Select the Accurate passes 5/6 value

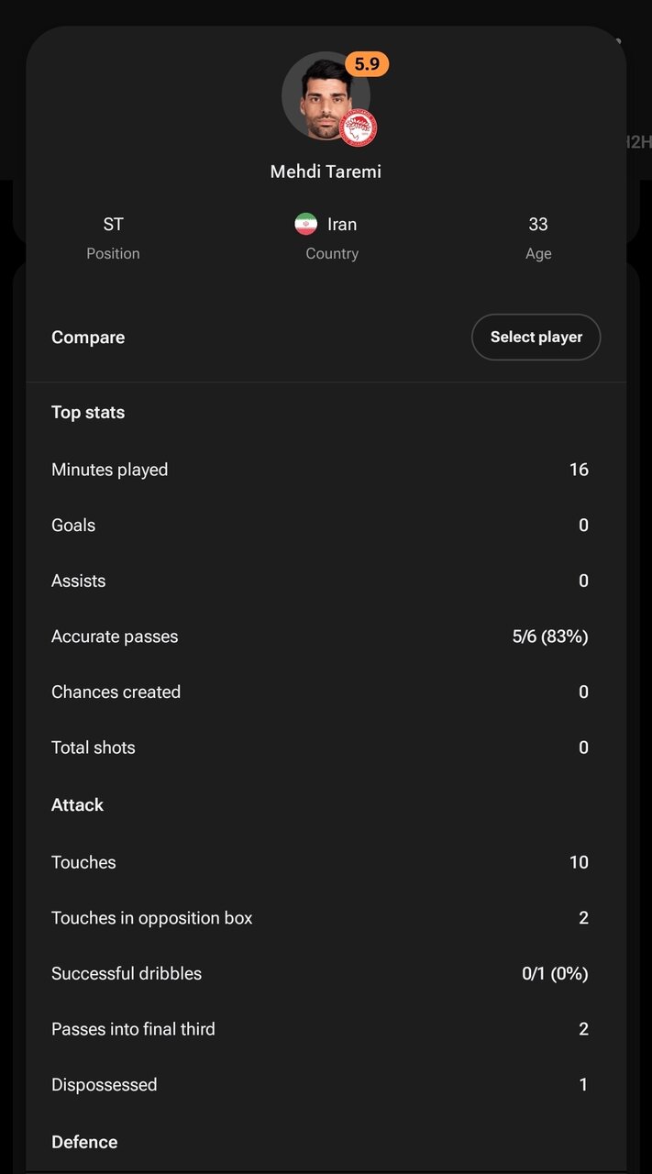[550, 637]
